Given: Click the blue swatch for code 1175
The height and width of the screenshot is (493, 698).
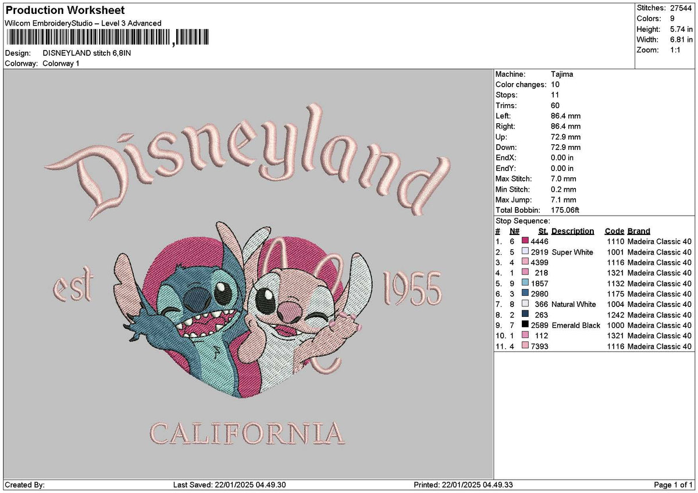Looking at the screenshot, I should click(x=525, y=294).
